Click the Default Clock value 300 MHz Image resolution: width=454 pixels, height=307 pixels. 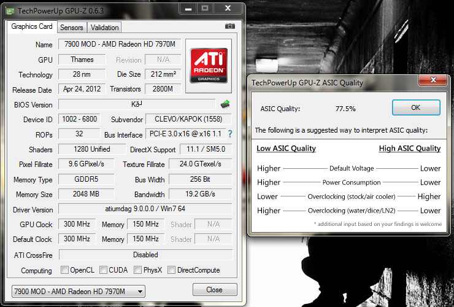(x=77, y=239)
